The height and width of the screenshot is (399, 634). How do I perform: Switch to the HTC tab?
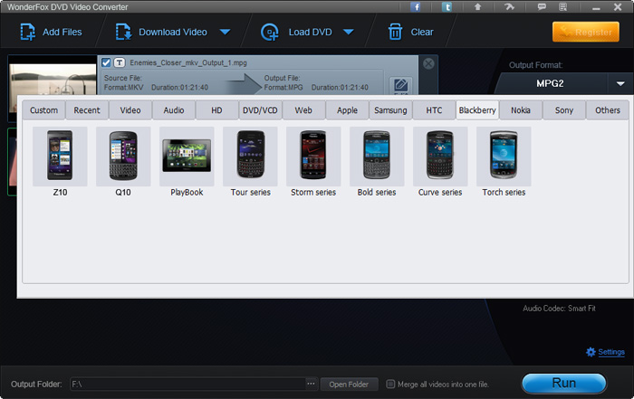click(434, 110)
